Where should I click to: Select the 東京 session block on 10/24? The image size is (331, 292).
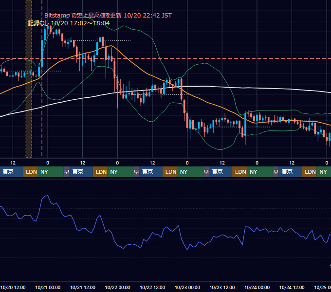pyautogui.click(x=290, y=172)
